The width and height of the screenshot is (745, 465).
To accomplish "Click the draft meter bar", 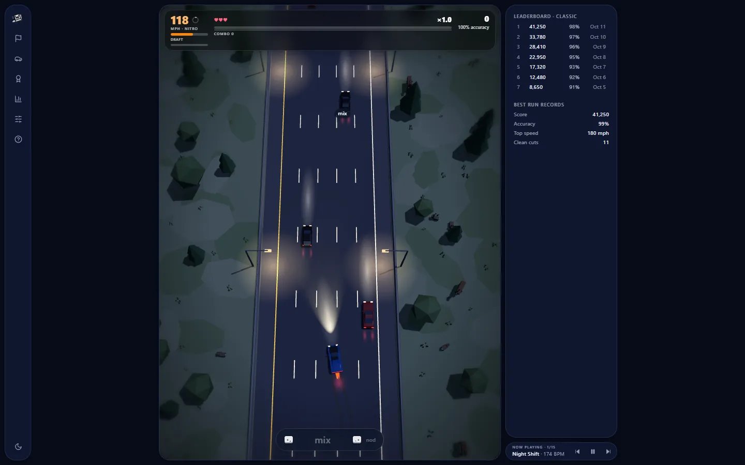I will [x=189, y=45].
